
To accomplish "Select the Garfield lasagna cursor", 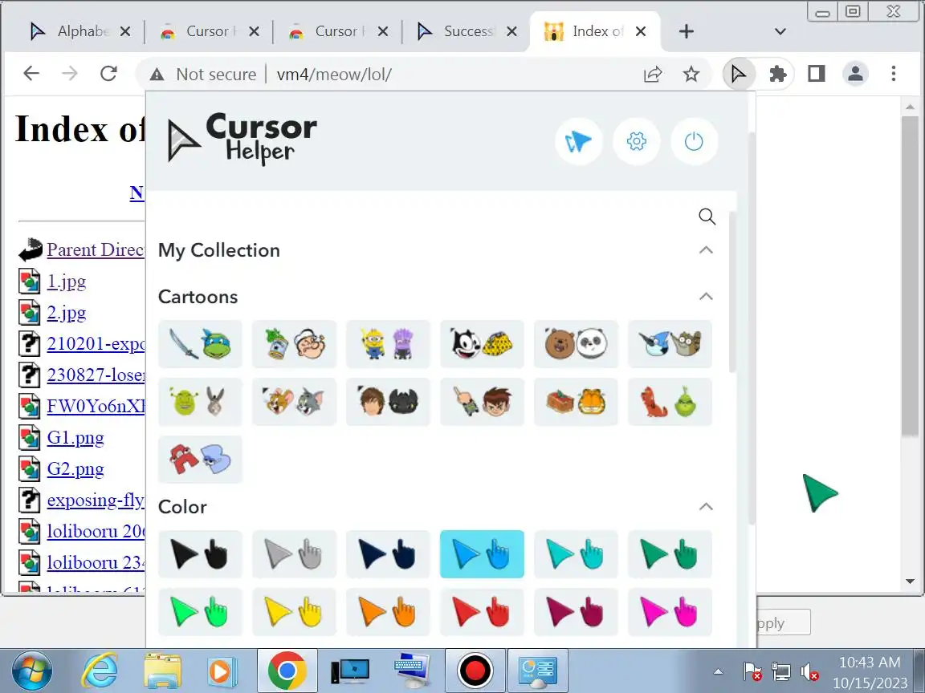I will coord(576,402).
